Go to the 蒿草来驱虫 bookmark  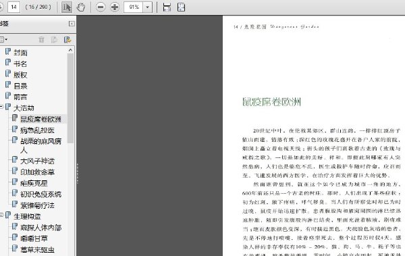point(37,249)
